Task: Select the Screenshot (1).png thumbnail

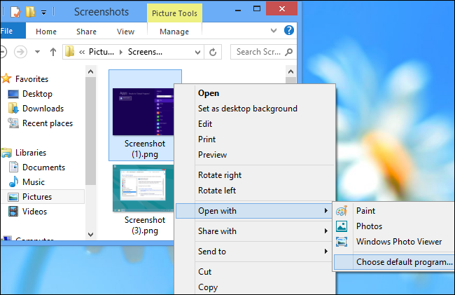Action: [143, 112]
